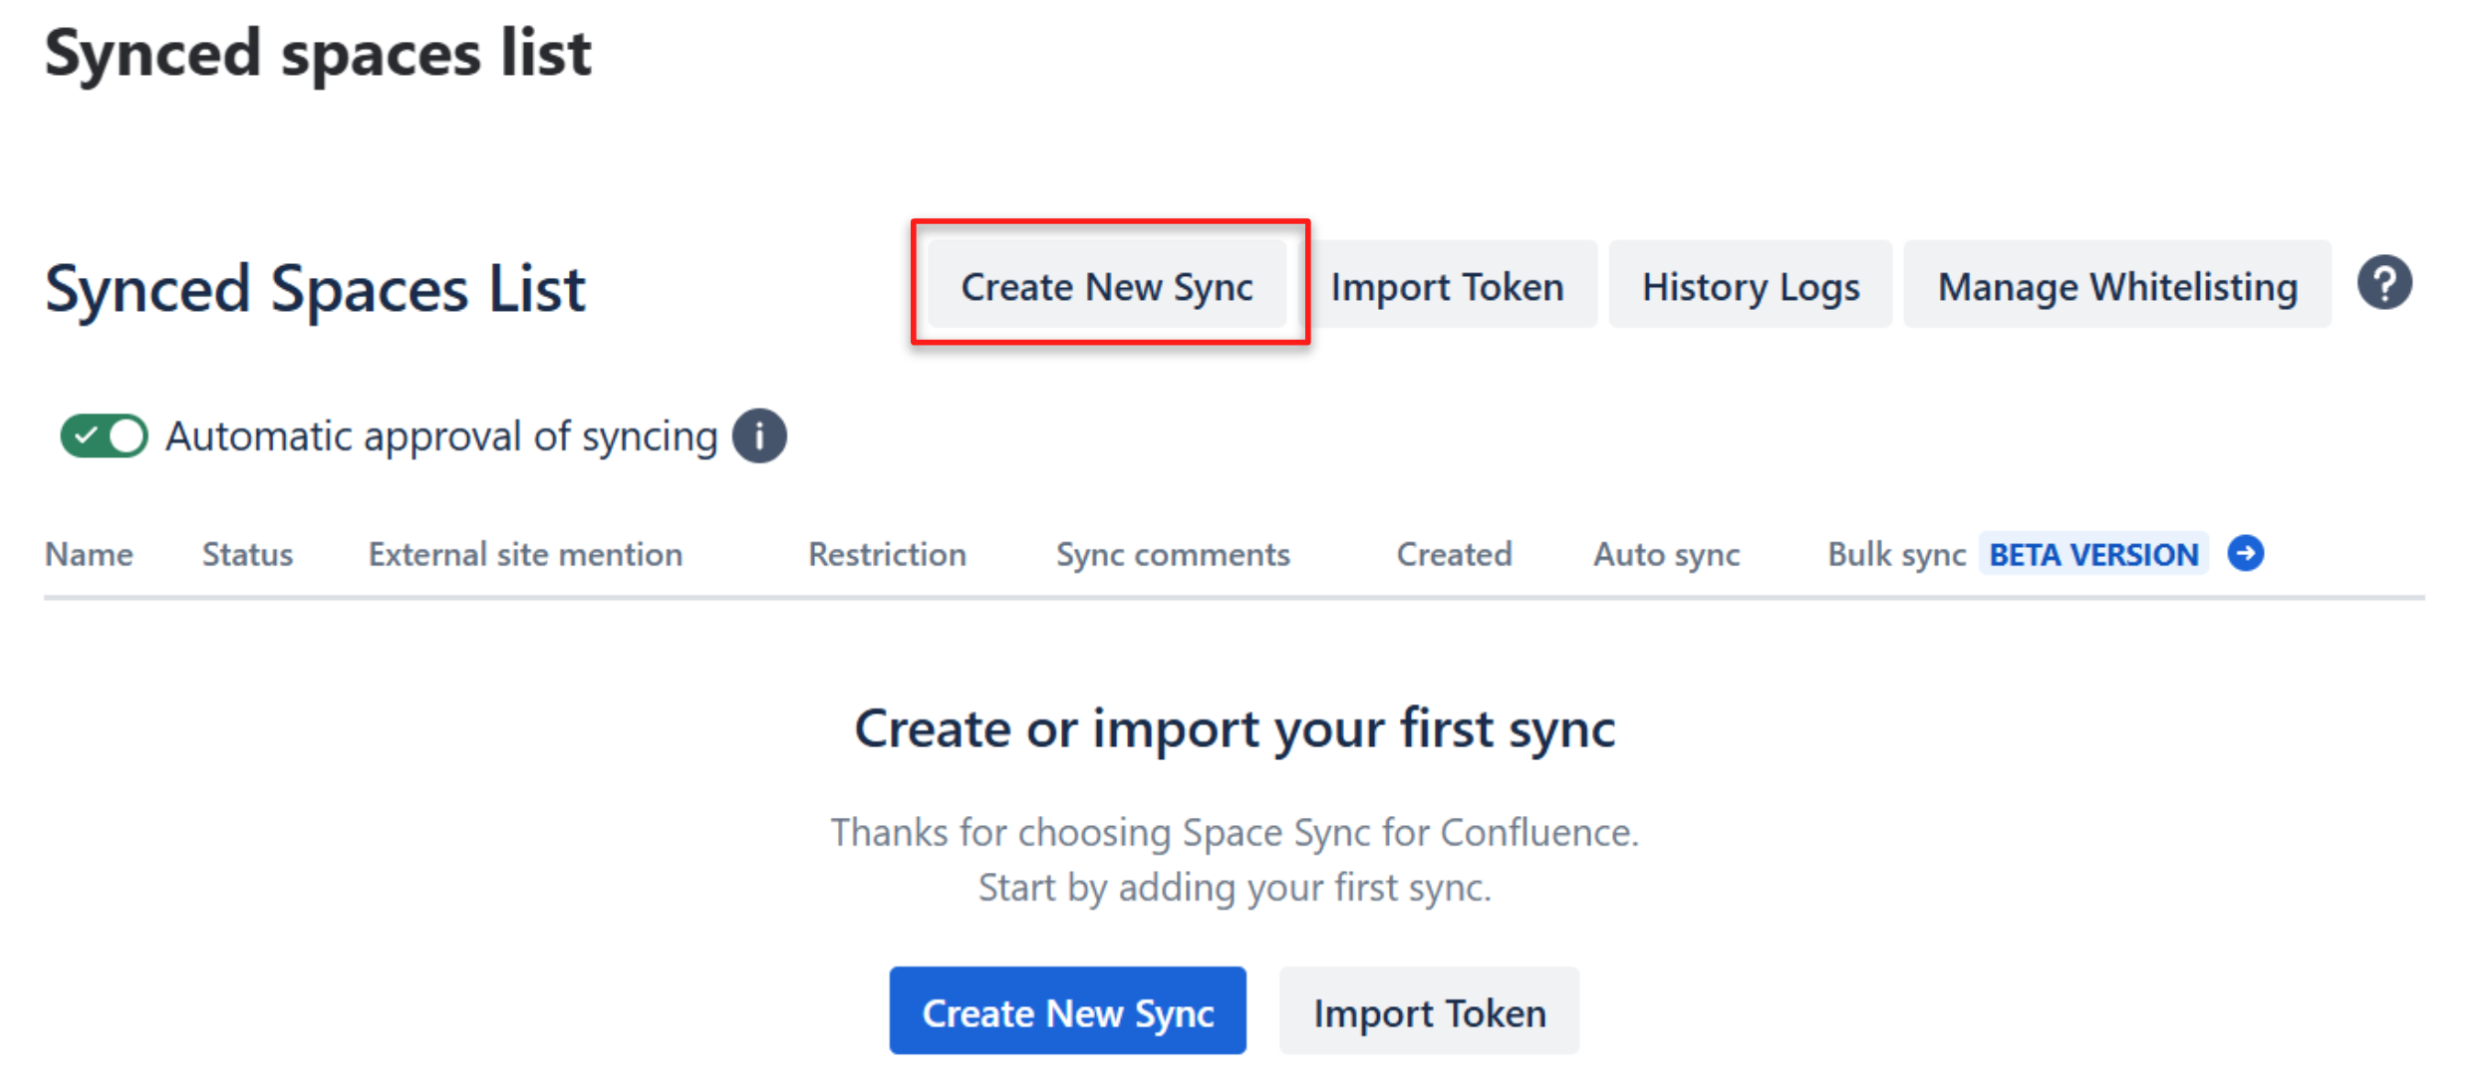Click the Bulk sync column header
2484x1089 pixels.
[x=1896, y=554]
